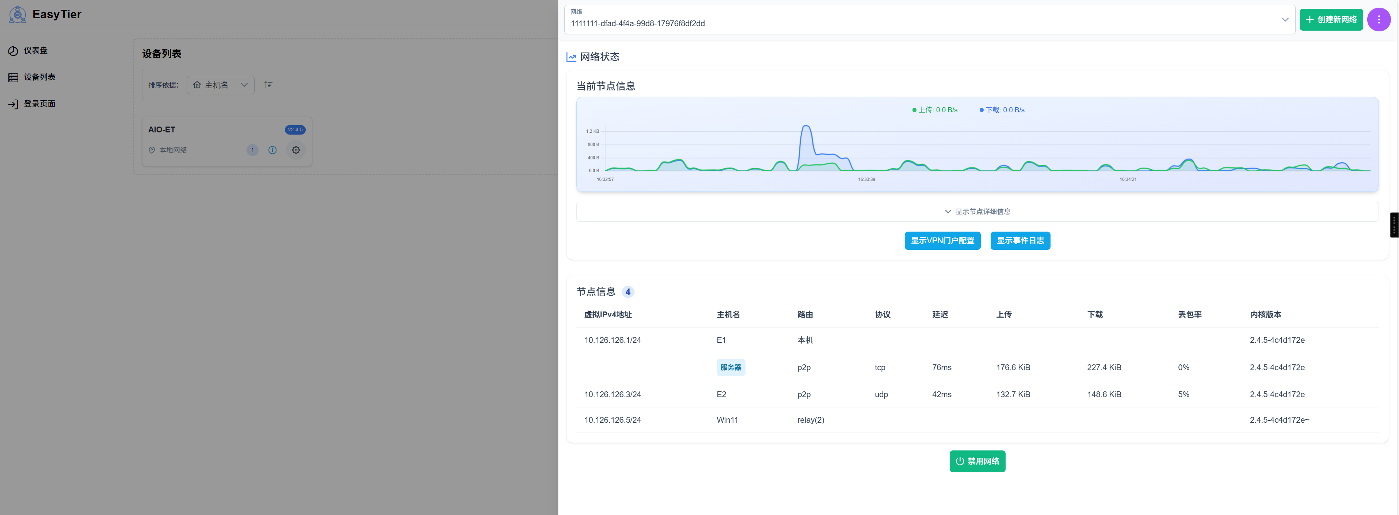The image size is (1399, 515).
Task: Disable the network via 禁用网络 button
Action: [x=977, y=461]
